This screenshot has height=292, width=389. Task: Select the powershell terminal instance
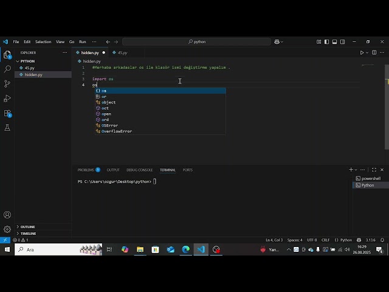click(371, 178)
